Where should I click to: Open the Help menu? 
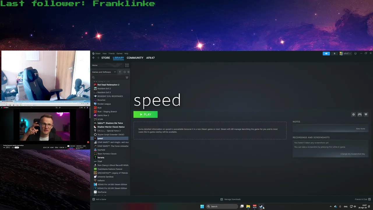point(126,53)
